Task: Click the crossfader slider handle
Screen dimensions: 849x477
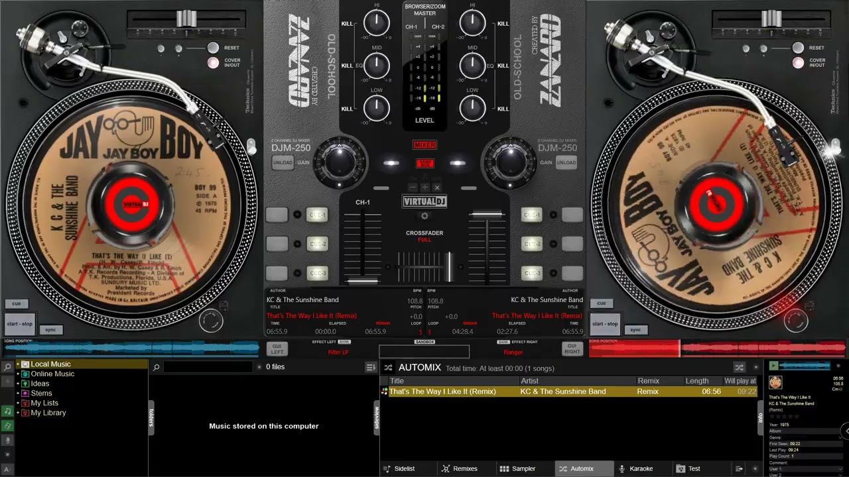Action: click(449, 266)
